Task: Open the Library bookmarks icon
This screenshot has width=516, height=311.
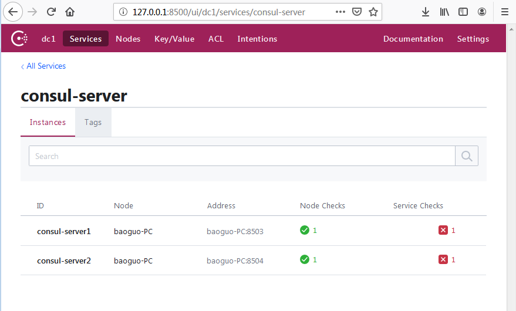Action: coord(444,12)
